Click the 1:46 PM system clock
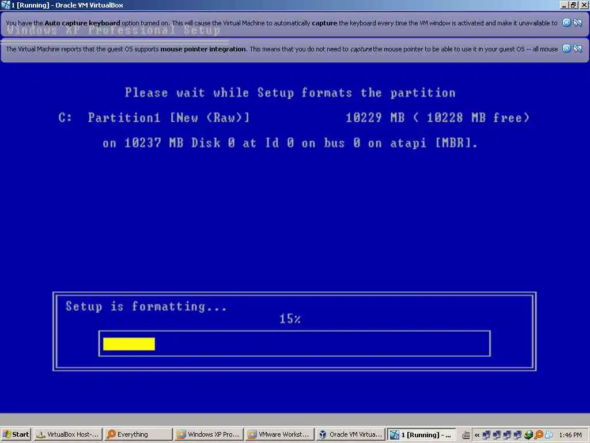 [x=570, y=435]
